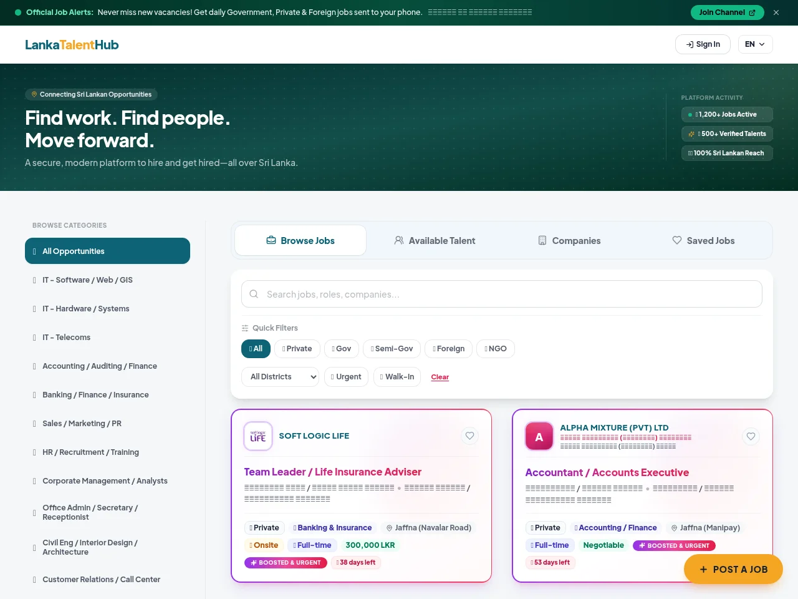The image size is (798, 599).
Task: Toggle the Gov quick filter
Action: (342, 349)
